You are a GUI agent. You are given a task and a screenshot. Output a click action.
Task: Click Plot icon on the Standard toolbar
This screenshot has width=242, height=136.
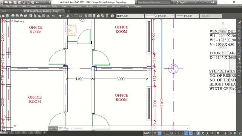tap(13, 16)
